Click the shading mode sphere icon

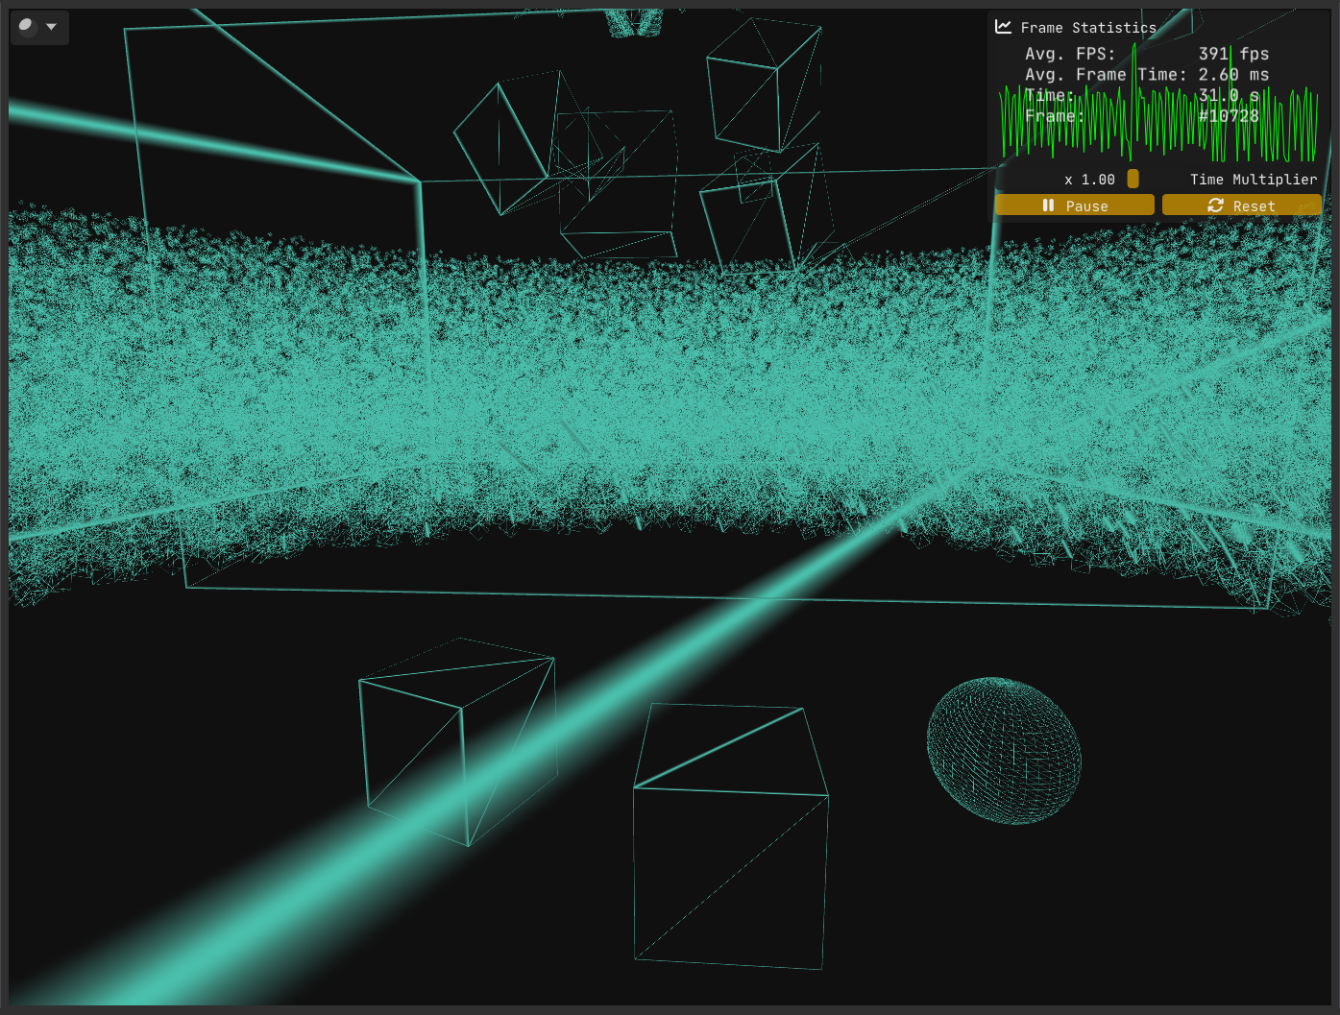click(x=27, y=27)
